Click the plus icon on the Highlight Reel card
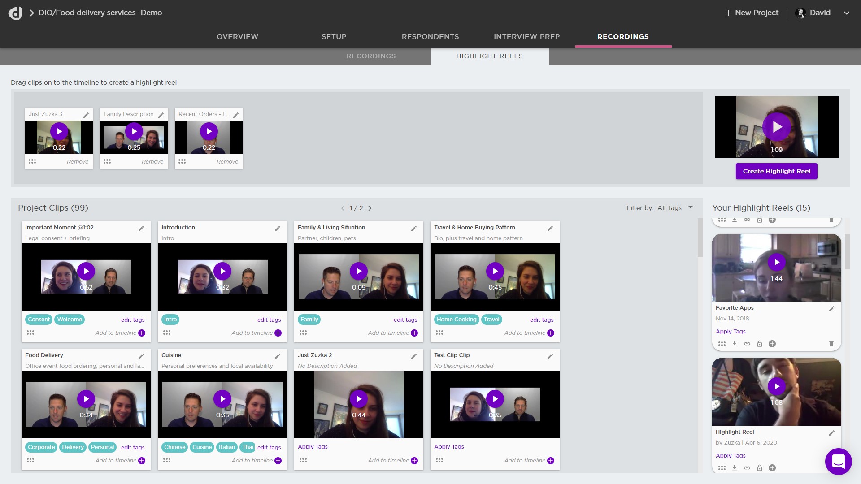The image size is (861, 484). [x=772, y=467]
